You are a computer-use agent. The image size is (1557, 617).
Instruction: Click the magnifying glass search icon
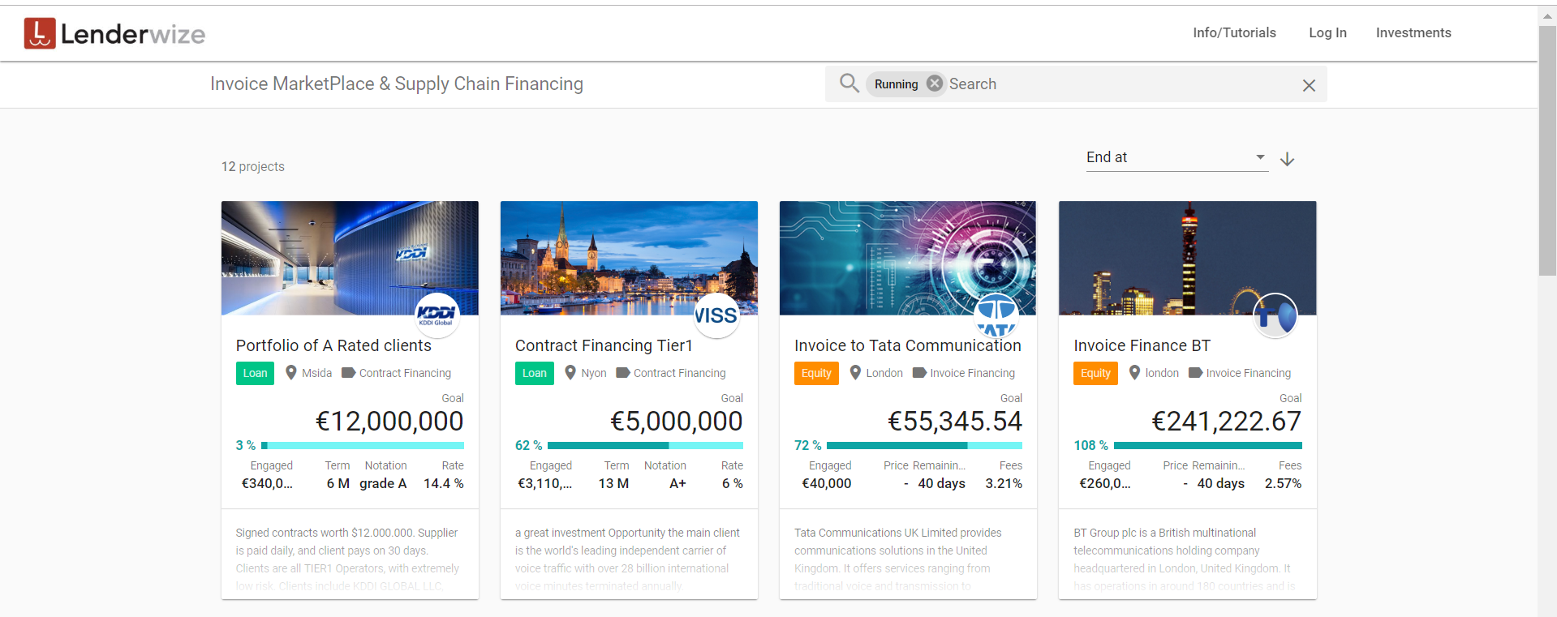pyautogui.click(x=849, y=84)
